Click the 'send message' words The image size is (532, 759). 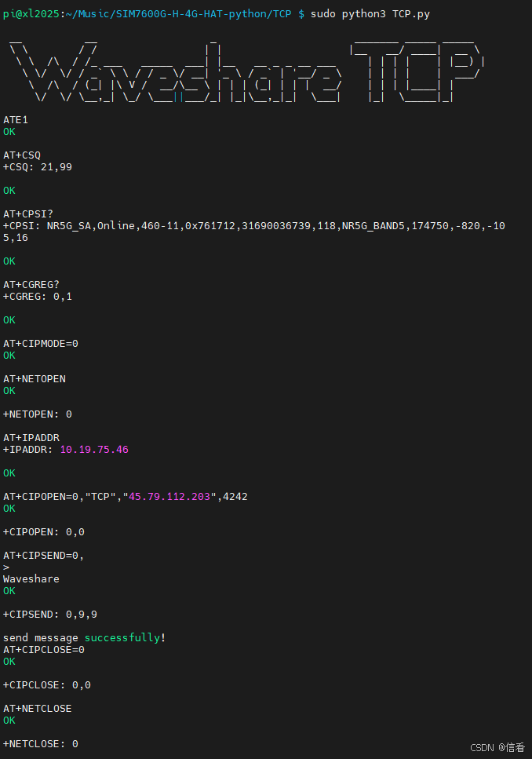click(41, 638)
